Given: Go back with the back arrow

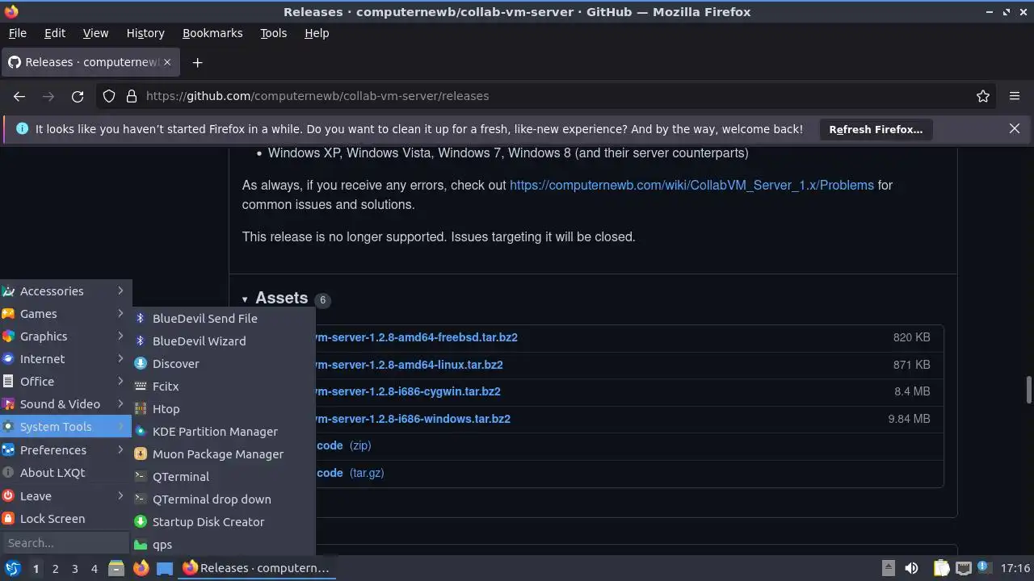Looking at the screenshot, I should (x=19, y=96).
